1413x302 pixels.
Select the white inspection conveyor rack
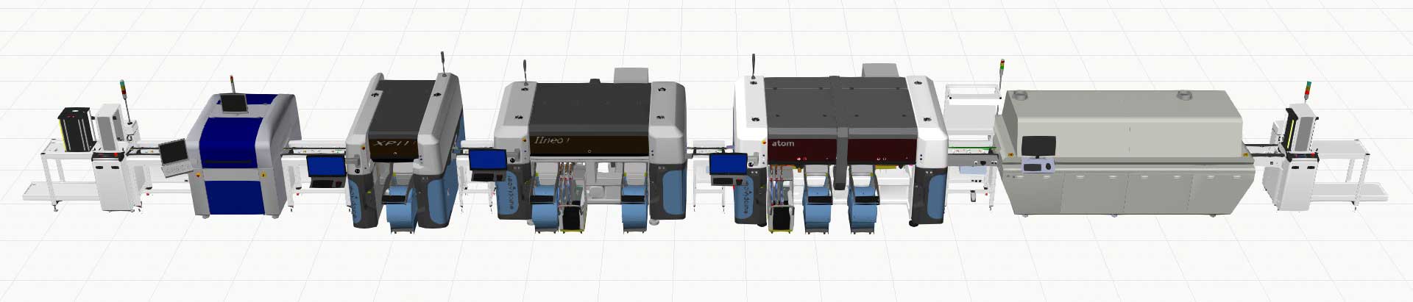(970, 110)
